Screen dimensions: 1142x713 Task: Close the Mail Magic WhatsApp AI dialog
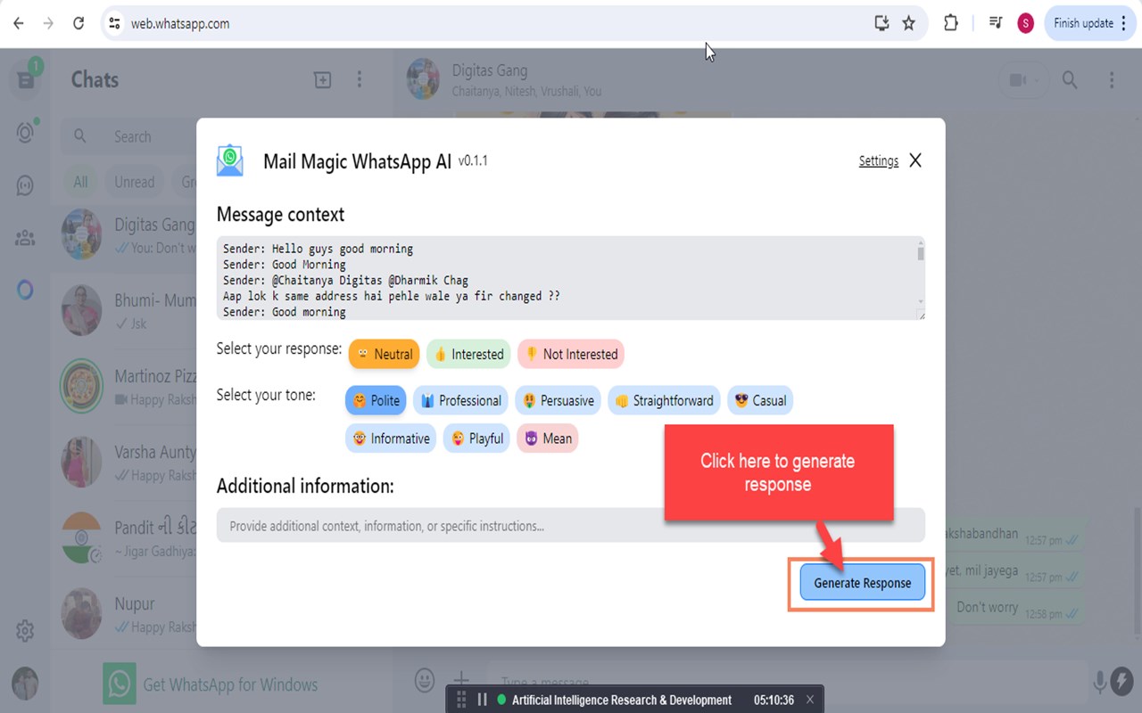(x=915, y=160)
